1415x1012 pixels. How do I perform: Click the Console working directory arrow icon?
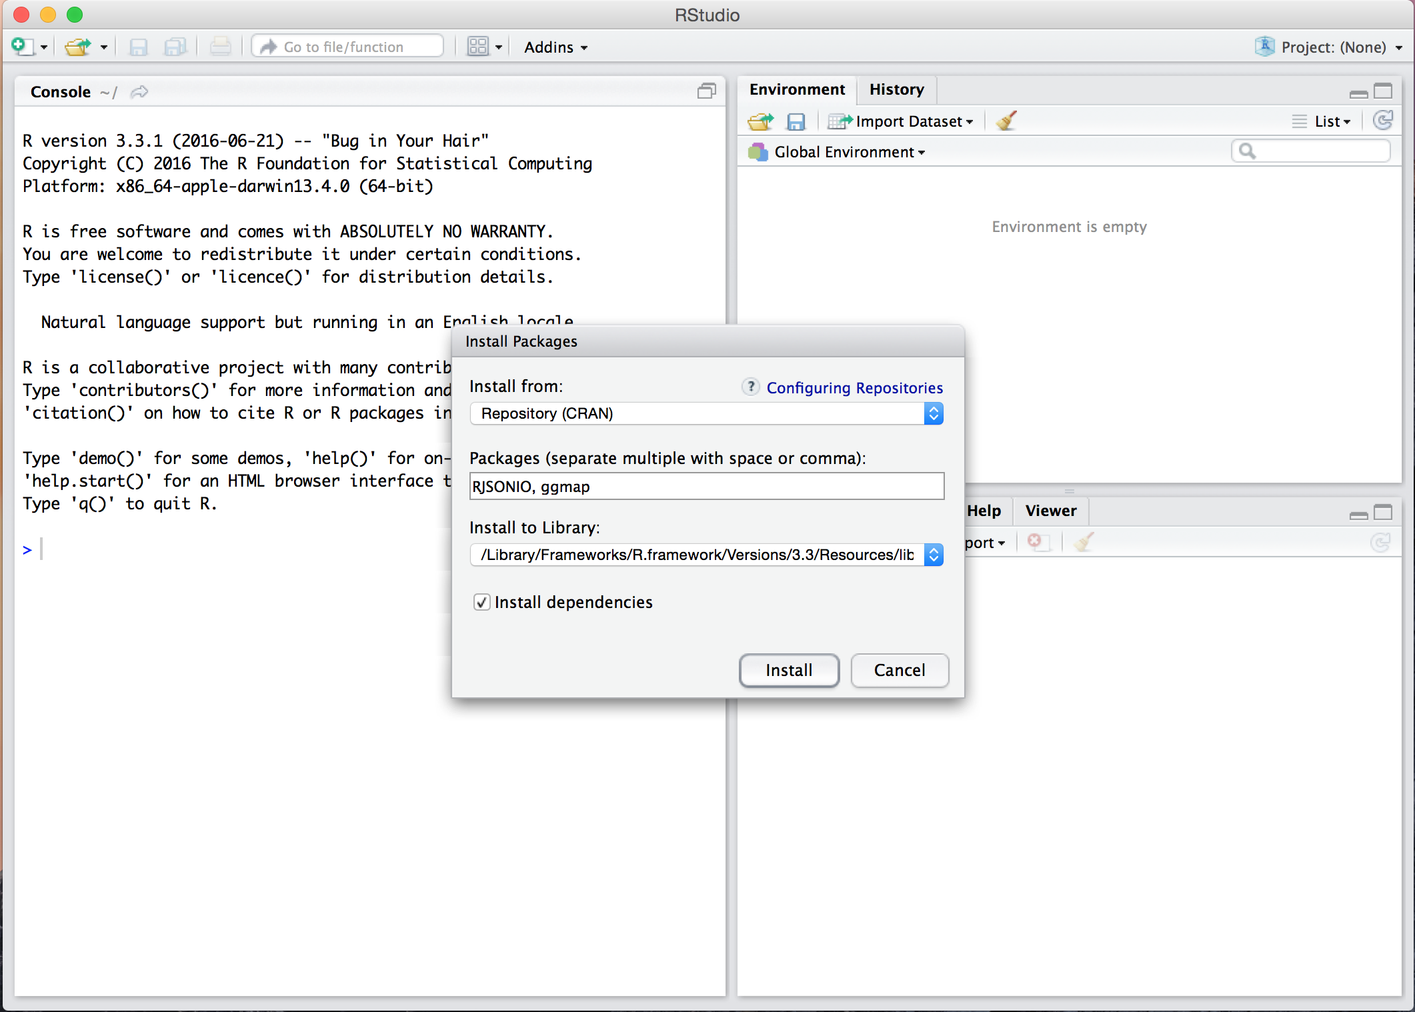[139, 92]
